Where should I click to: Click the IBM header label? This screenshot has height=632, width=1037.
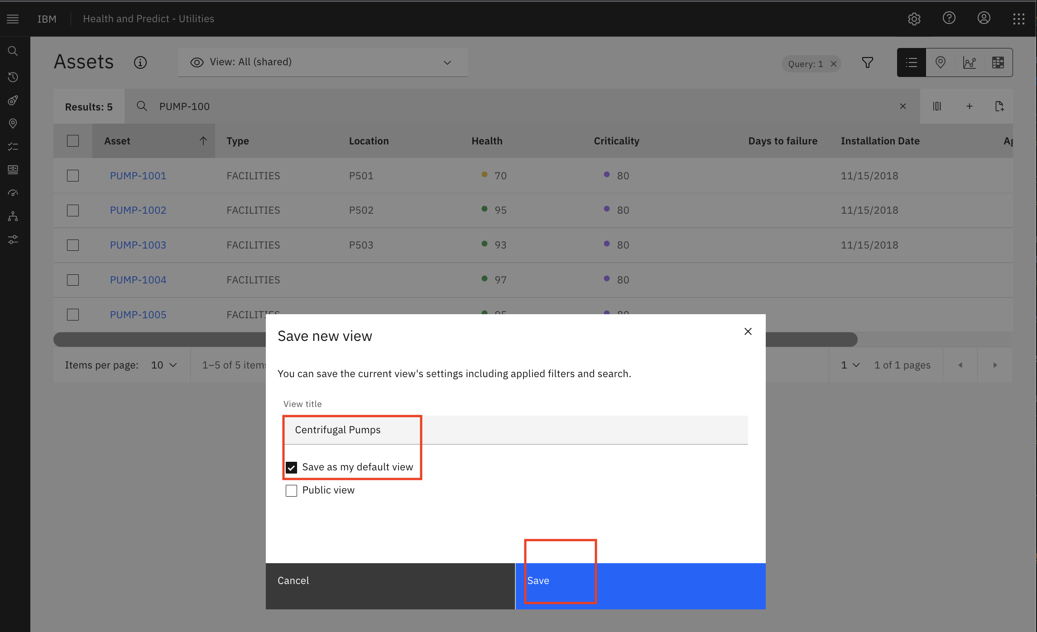(47, 19)
